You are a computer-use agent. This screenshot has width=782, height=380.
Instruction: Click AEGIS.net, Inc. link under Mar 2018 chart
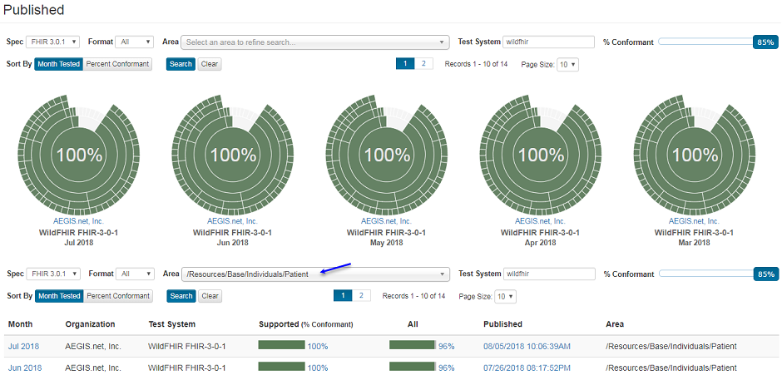click(694, 221)
